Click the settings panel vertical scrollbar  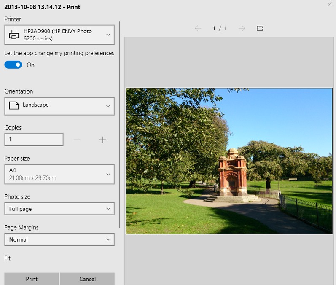click(120, 124)
